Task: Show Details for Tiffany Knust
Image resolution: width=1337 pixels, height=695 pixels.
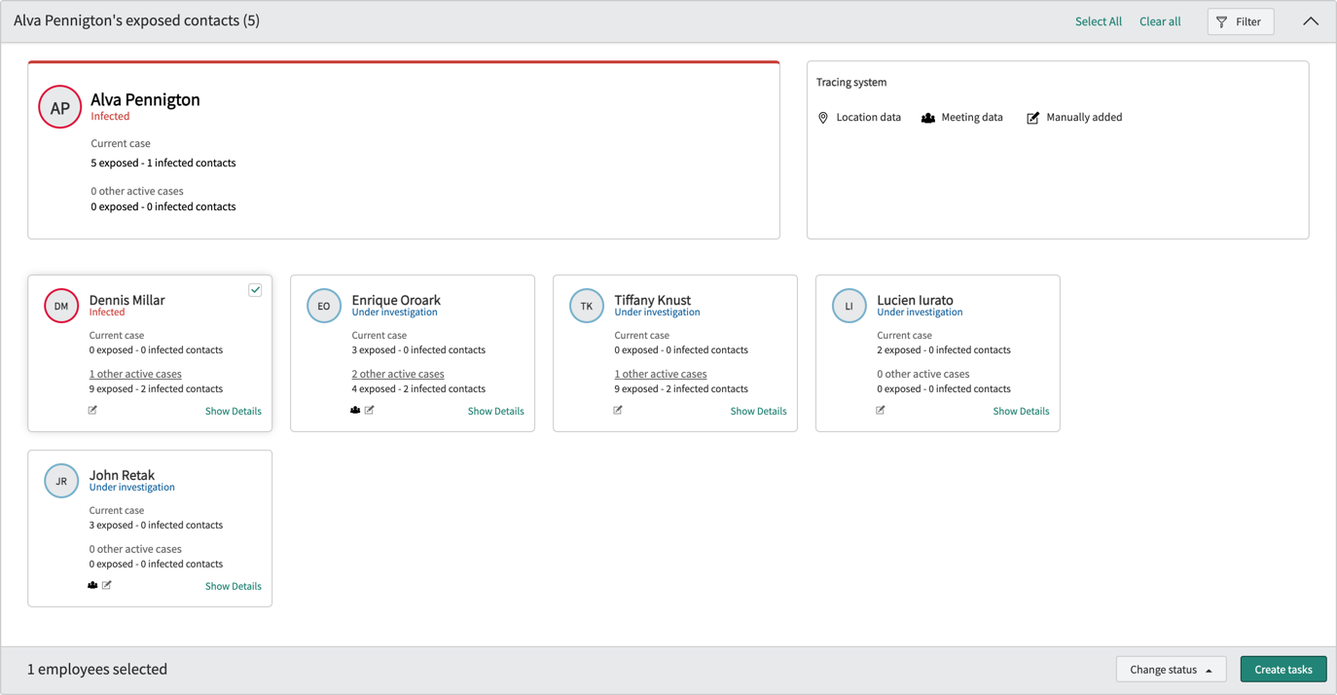Action: [759, 411]
